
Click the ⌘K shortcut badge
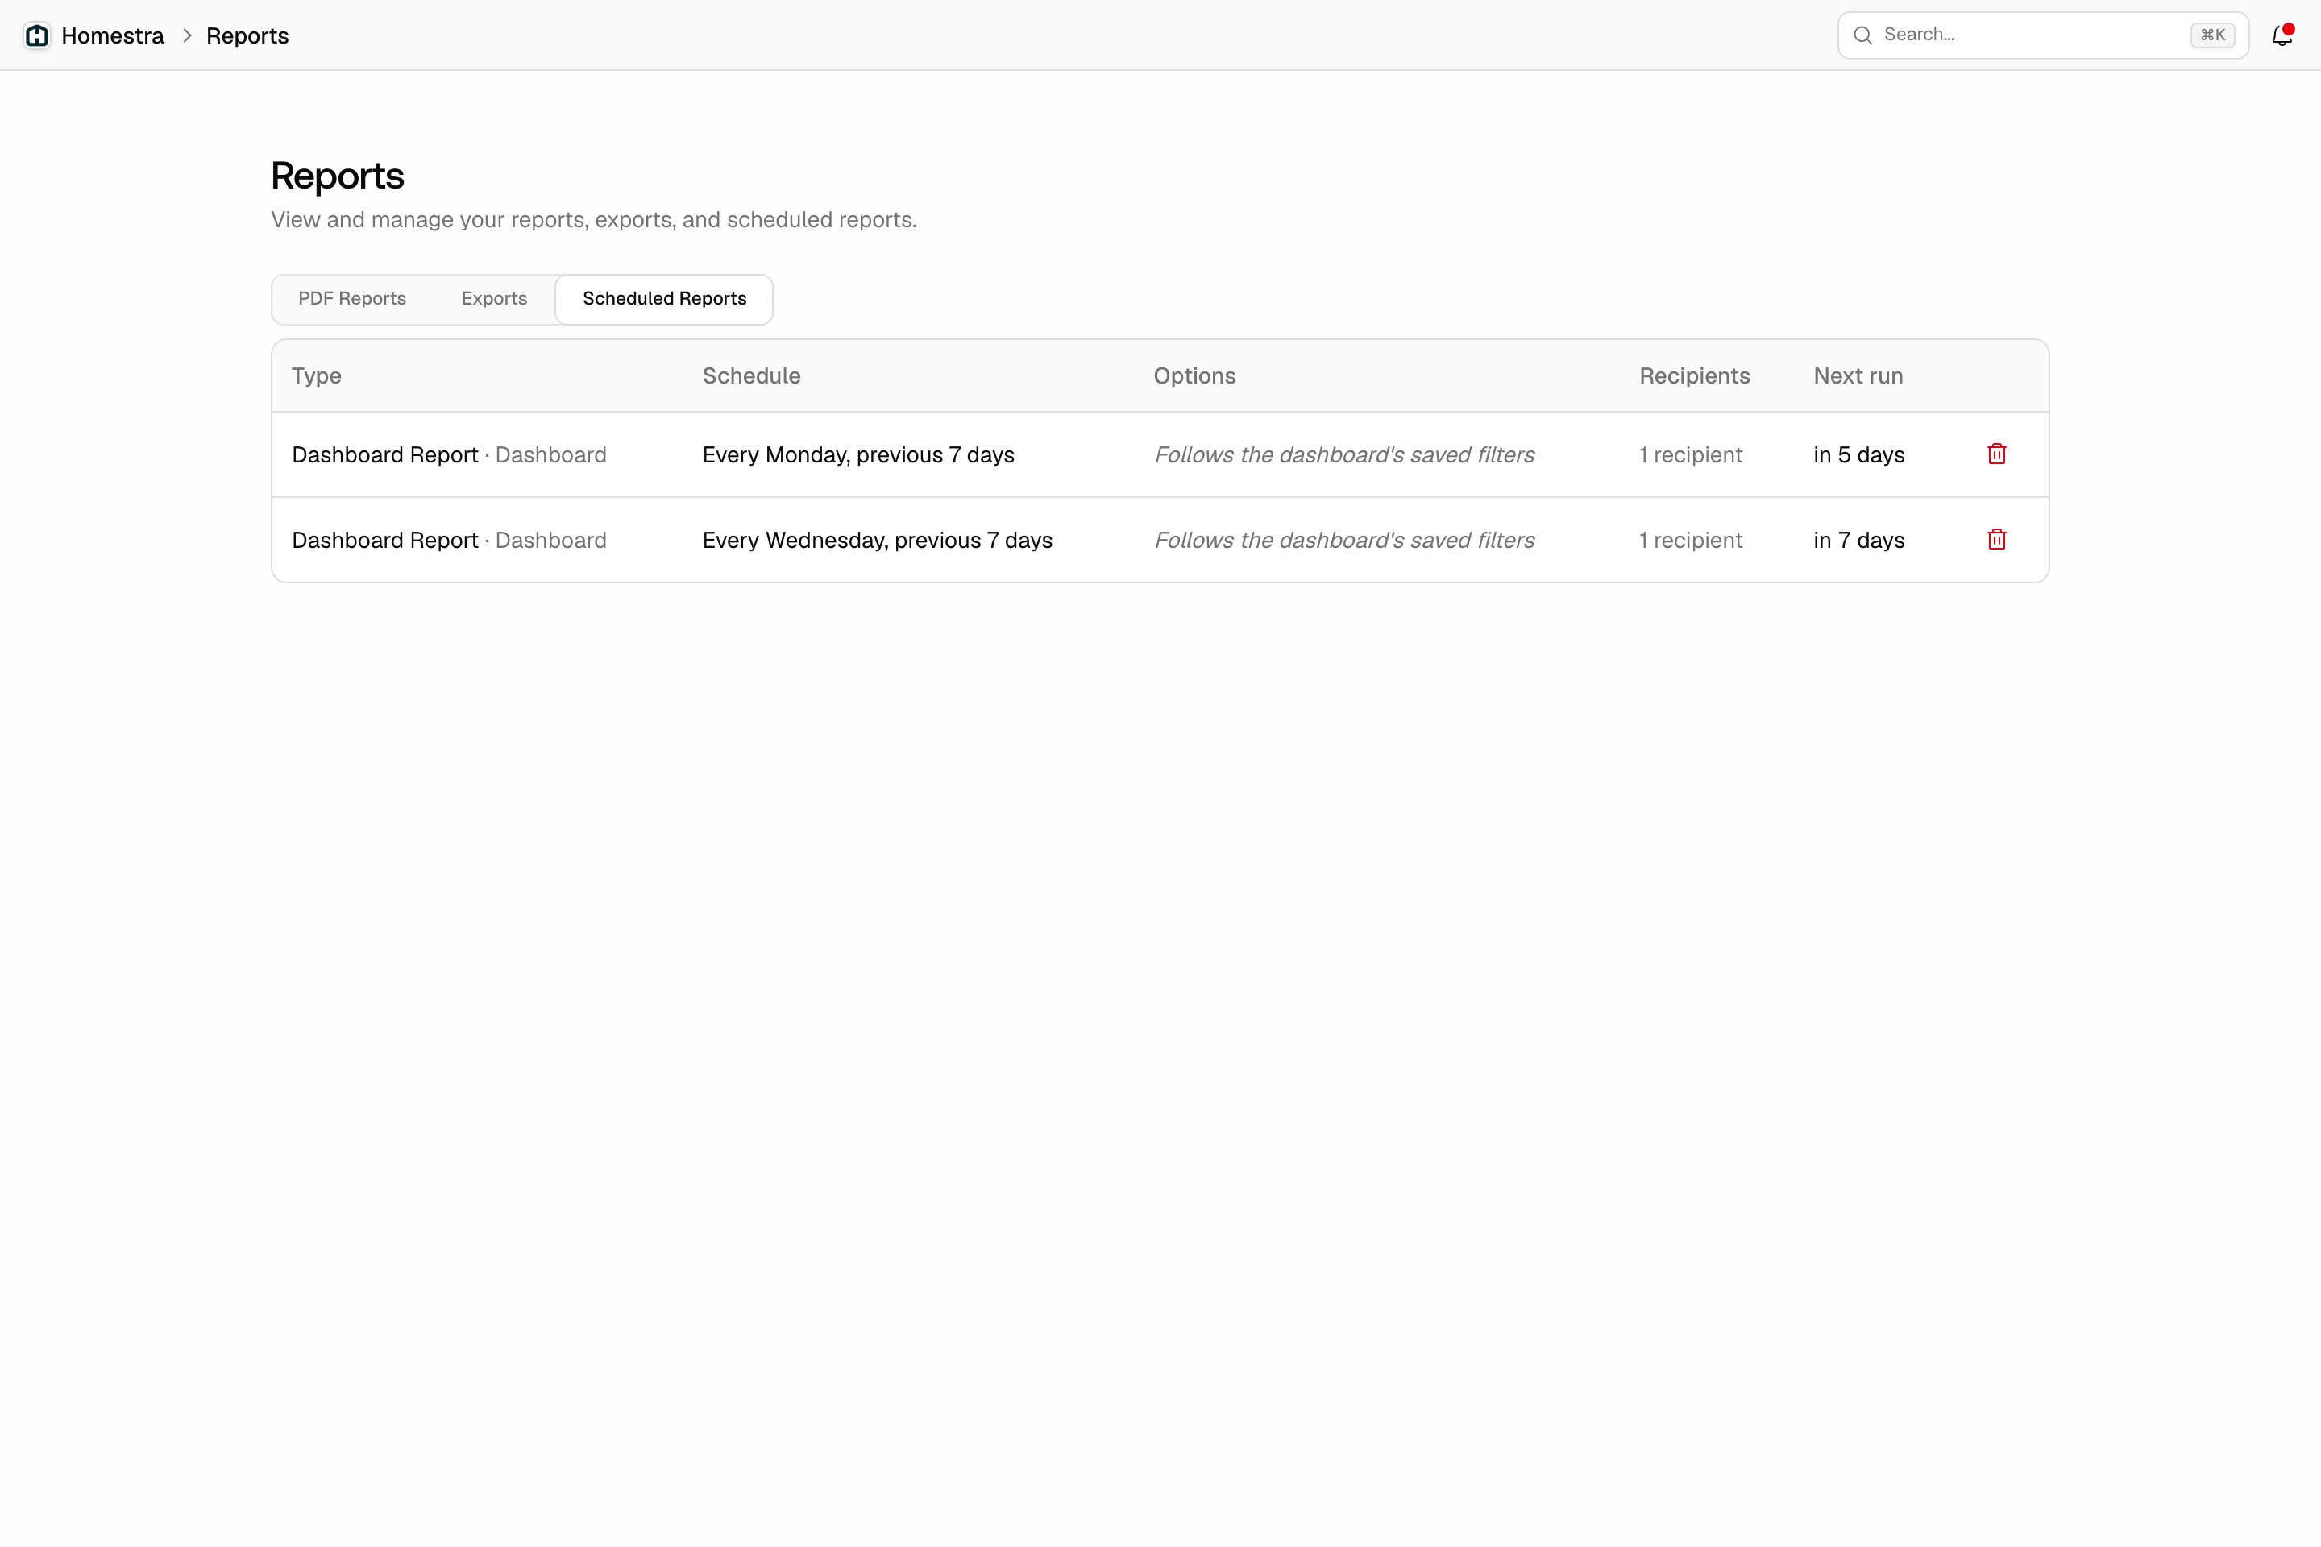[2212, 35]
